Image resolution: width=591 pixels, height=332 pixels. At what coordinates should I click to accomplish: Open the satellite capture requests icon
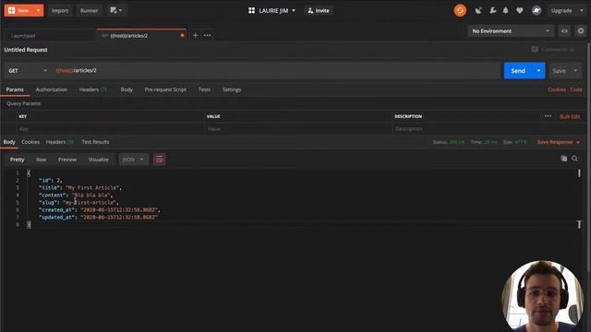coord(478,10)
